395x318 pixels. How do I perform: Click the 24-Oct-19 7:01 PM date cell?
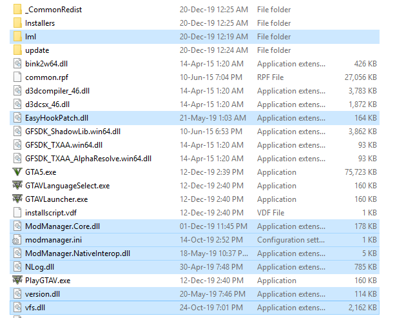click(x=211, y=308)
